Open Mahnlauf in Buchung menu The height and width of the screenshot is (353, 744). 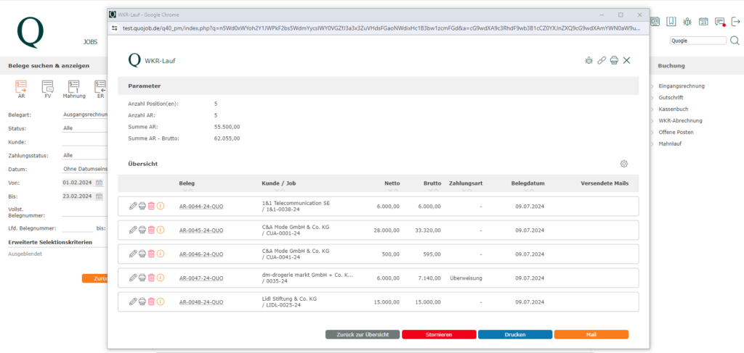coord(670,144)
